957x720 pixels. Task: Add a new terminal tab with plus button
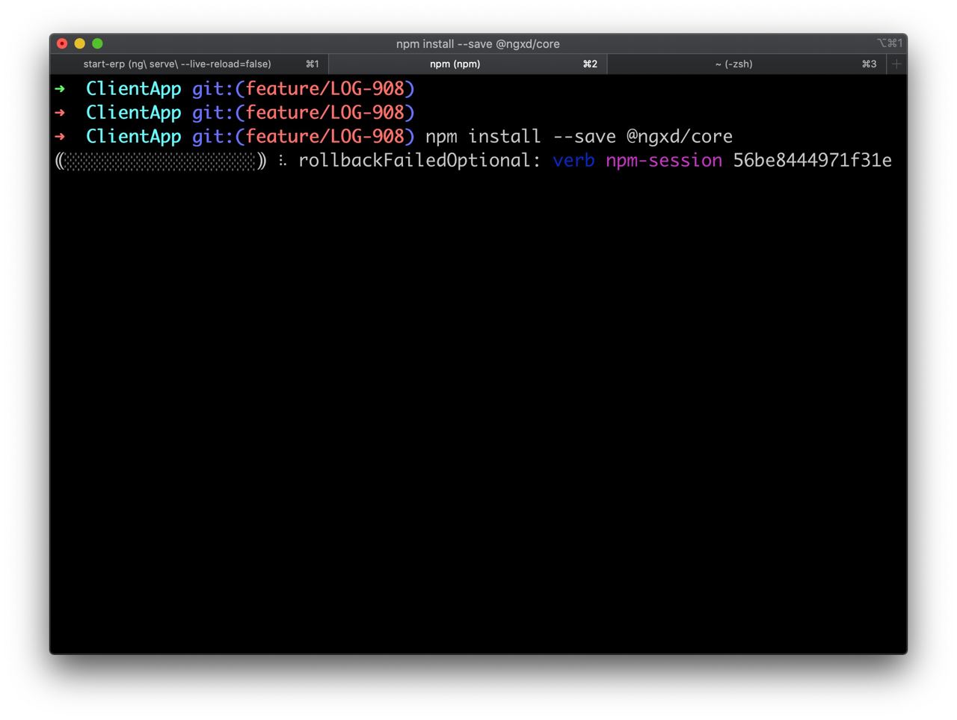coord(896,64)
